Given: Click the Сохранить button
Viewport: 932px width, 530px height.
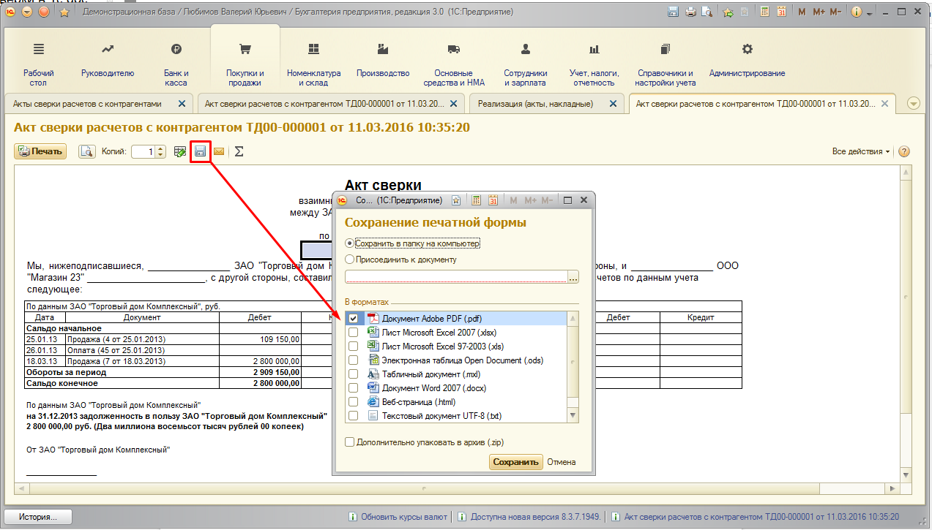Looking at the screenshot, I should pyautogui.click(x=515, y=462).
